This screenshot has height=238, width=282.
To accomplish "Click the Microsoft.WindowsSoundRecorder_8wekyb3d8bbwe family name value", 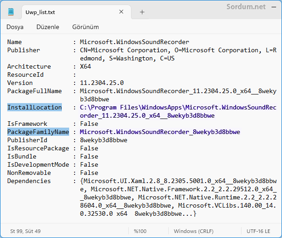I will [160, 132].
